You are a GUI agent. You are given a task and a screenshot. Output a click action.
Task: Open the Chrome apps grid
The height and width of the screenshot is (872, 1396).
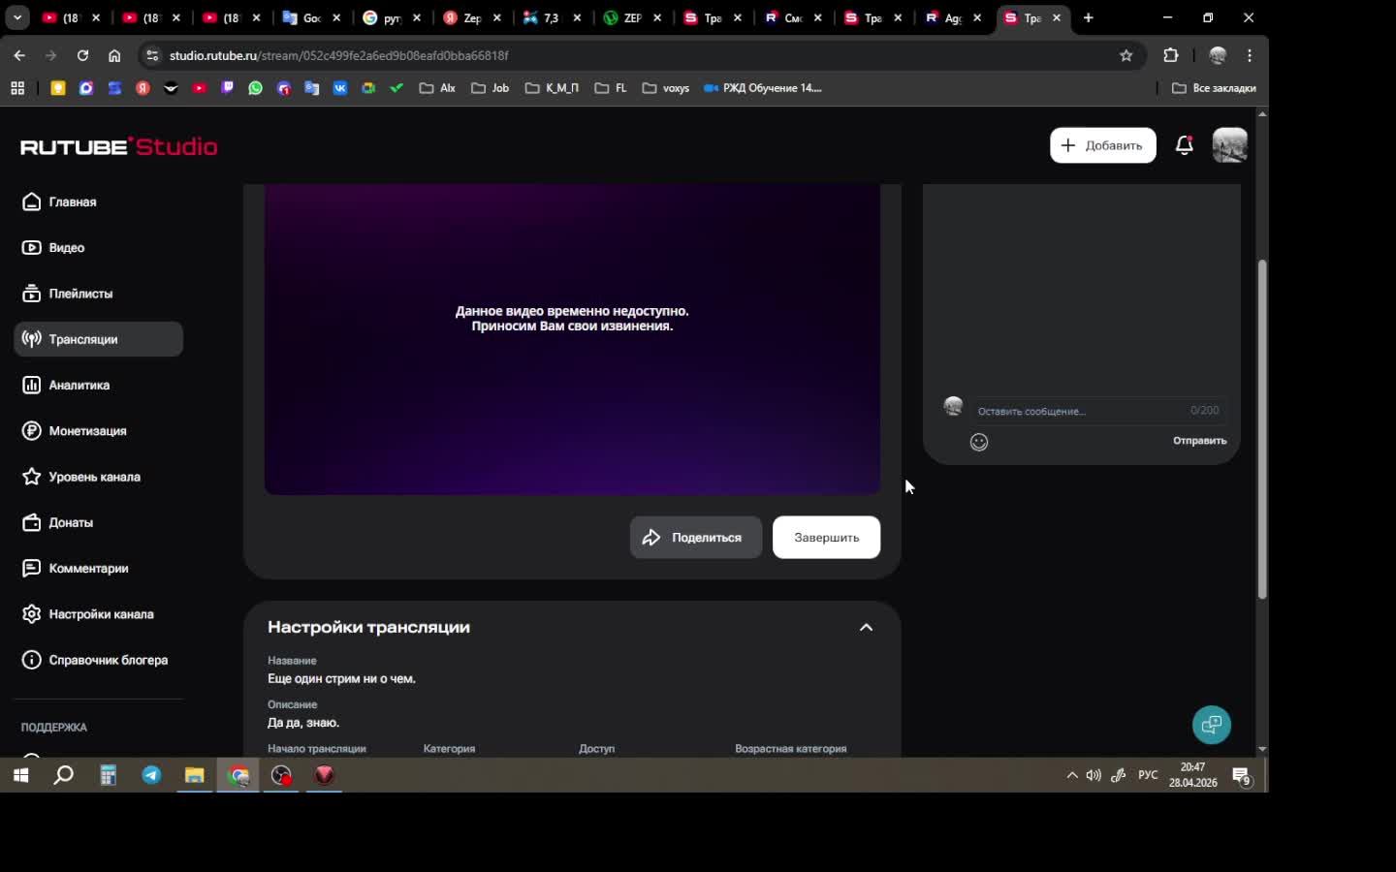pyautogui.click(x=17, y=88)
